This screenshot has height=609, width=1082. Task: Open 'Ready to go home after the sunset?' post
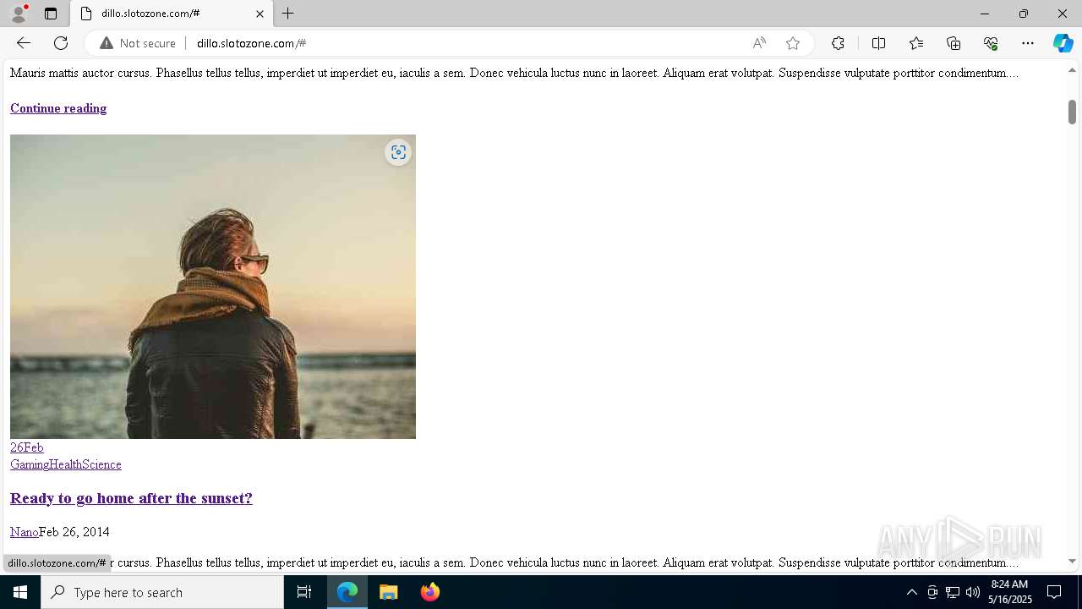click(x=131, y=498)
